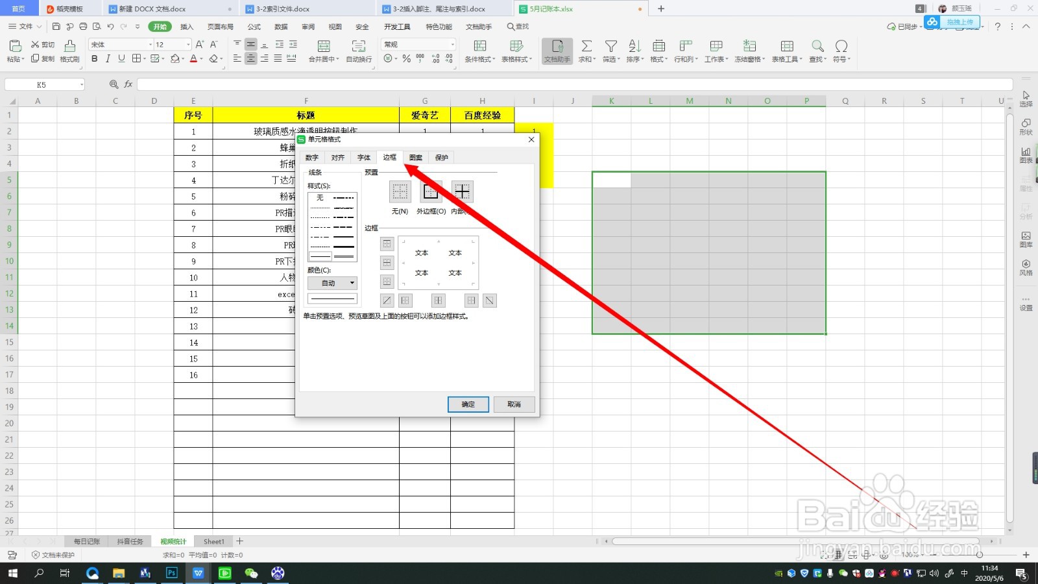The width and height of the screenshot is (1038, 584).
Task: Click the 筛选 filter icon
Action: point(611,45)
